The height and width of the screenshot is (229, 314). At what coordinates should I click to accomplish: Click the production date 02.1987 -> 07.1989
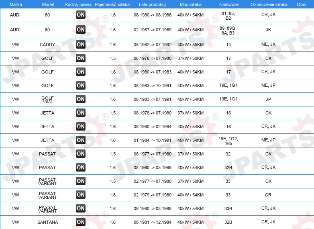(x=153, y=30)
